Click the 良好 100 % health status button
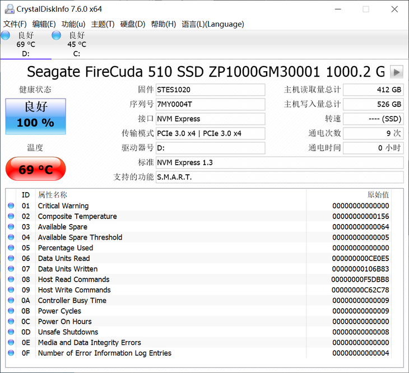Screen dimensions: 409x373 coord(36,116)
